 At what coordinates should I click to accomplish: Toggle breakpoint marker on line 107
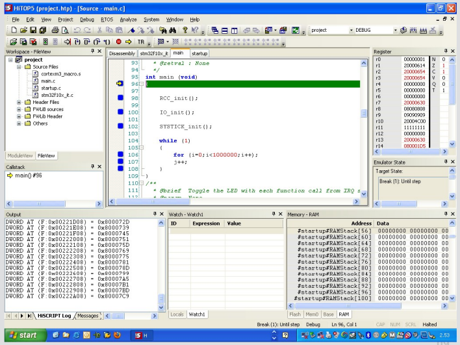pos(120,161)
